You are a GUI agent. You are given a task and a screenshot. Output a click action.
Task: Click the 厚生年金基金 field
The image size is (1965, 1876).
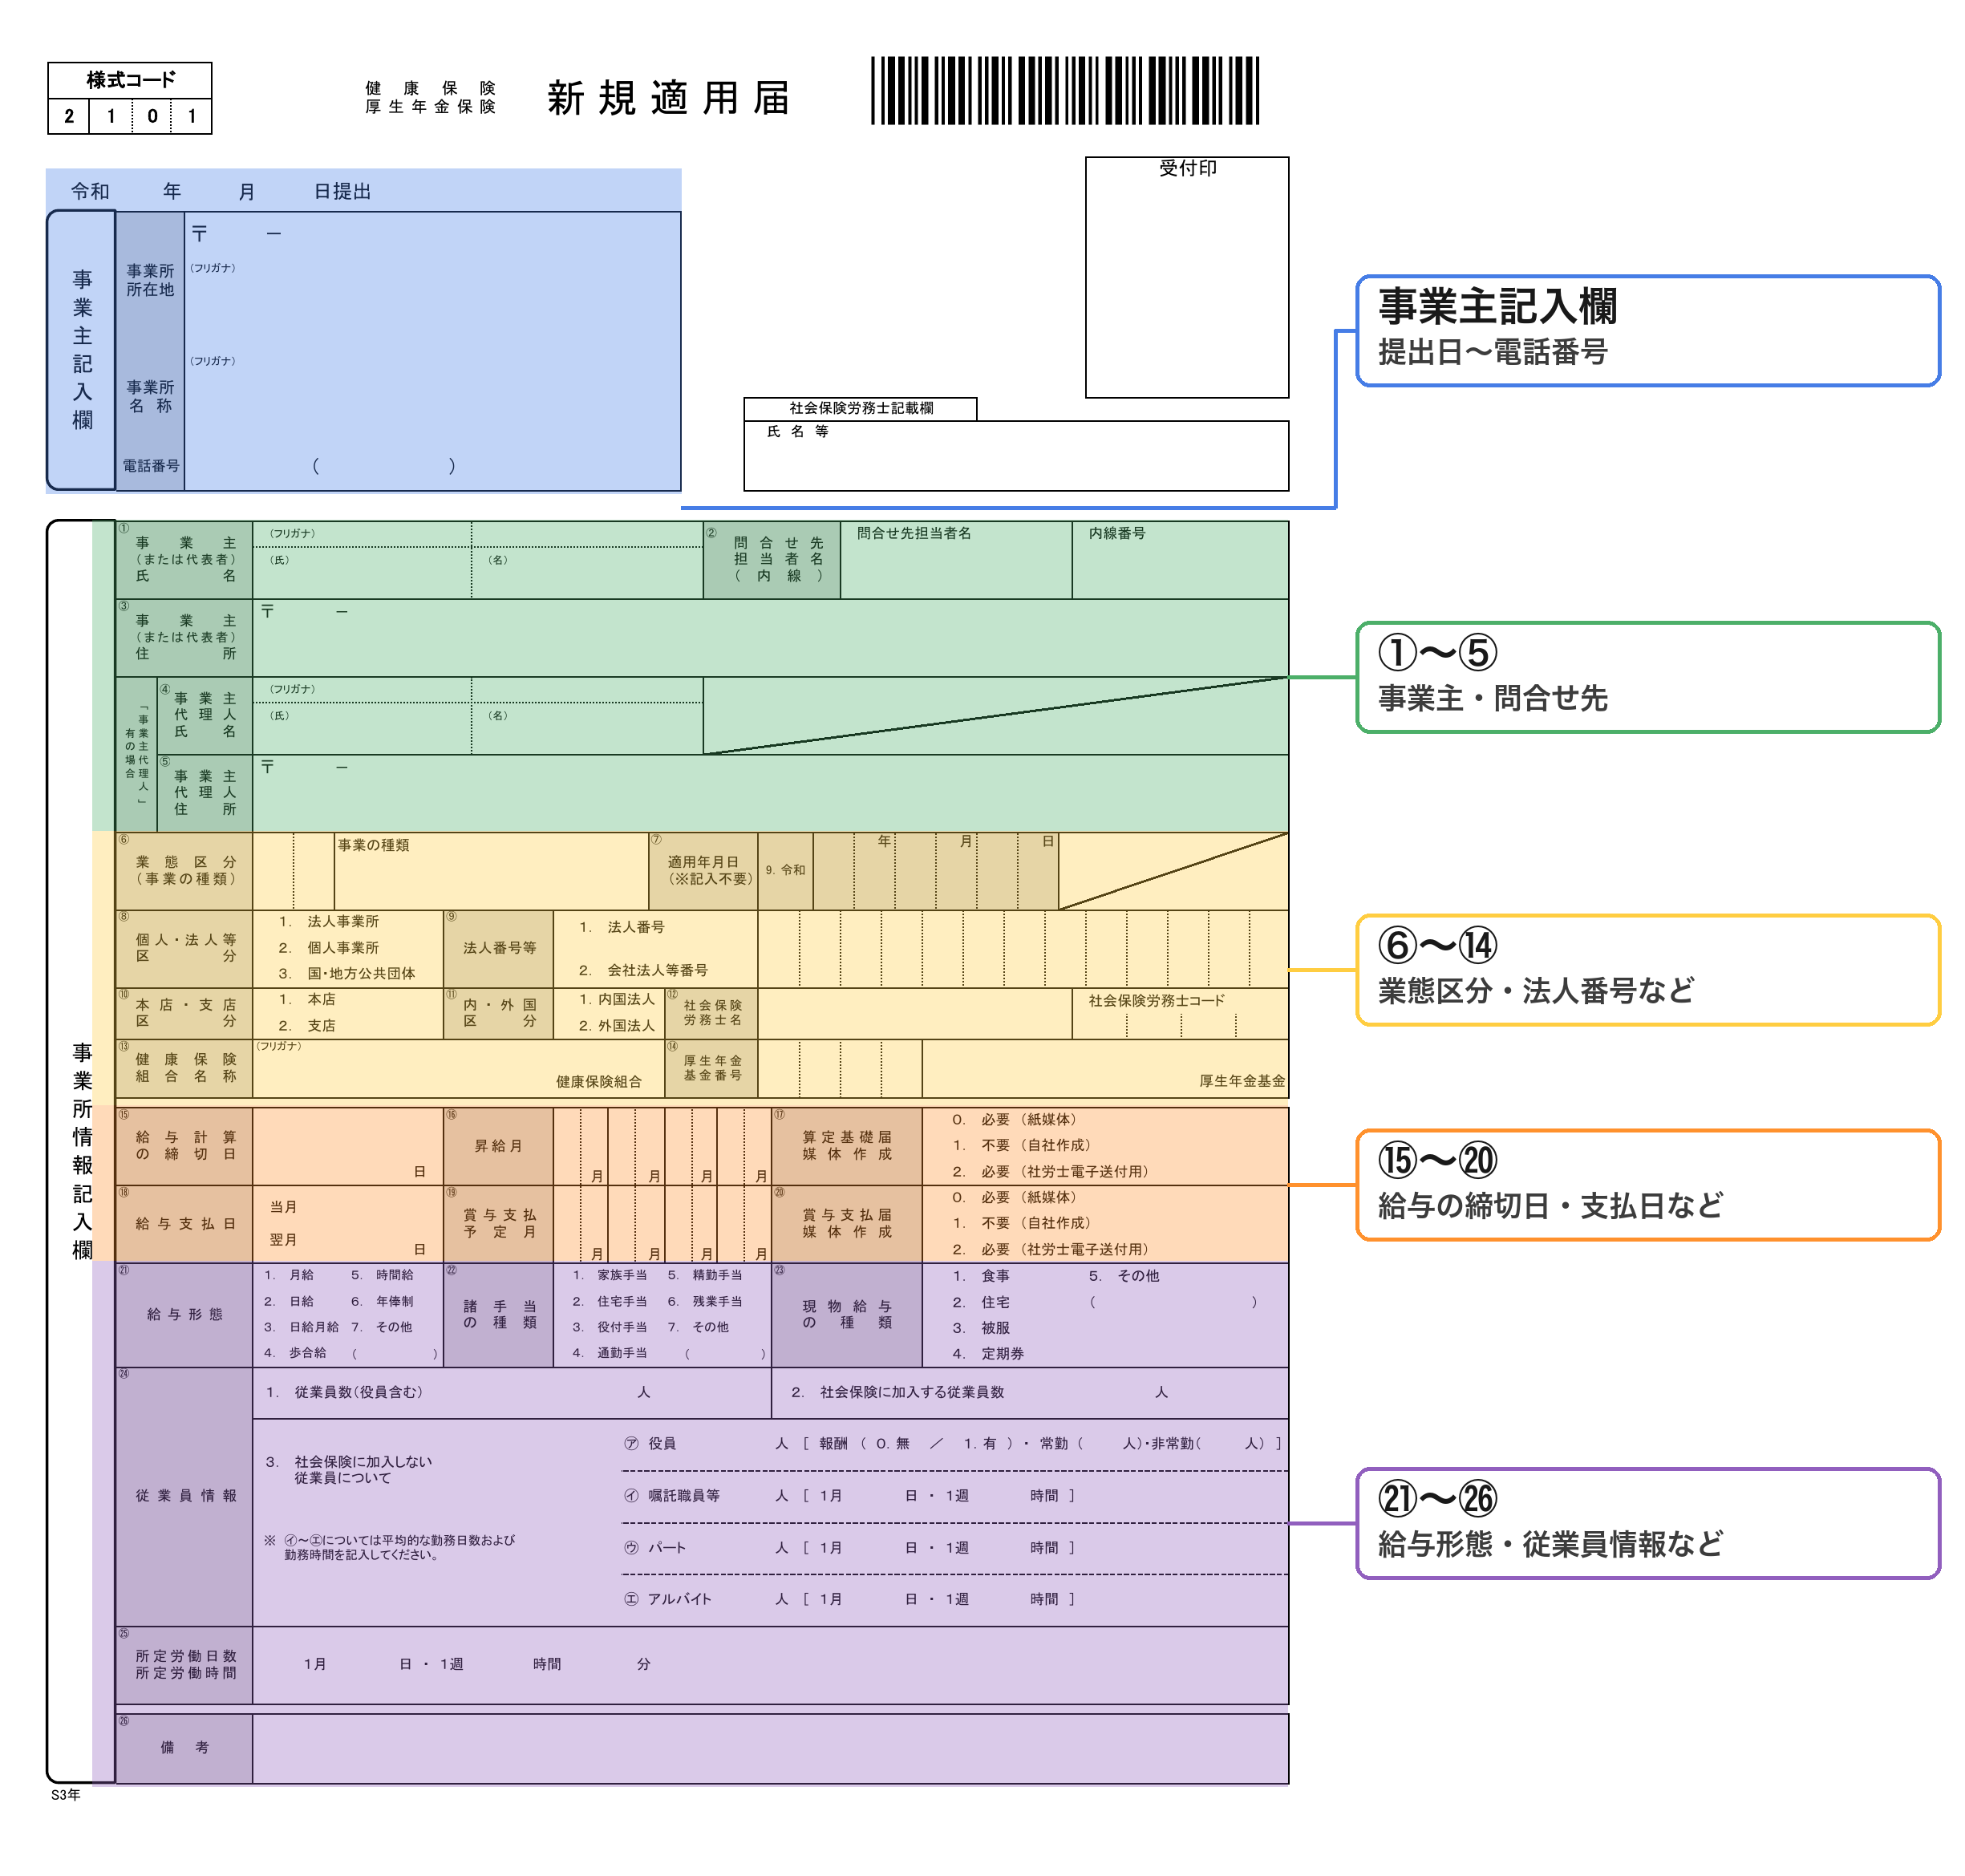tap(1104, 1069)
